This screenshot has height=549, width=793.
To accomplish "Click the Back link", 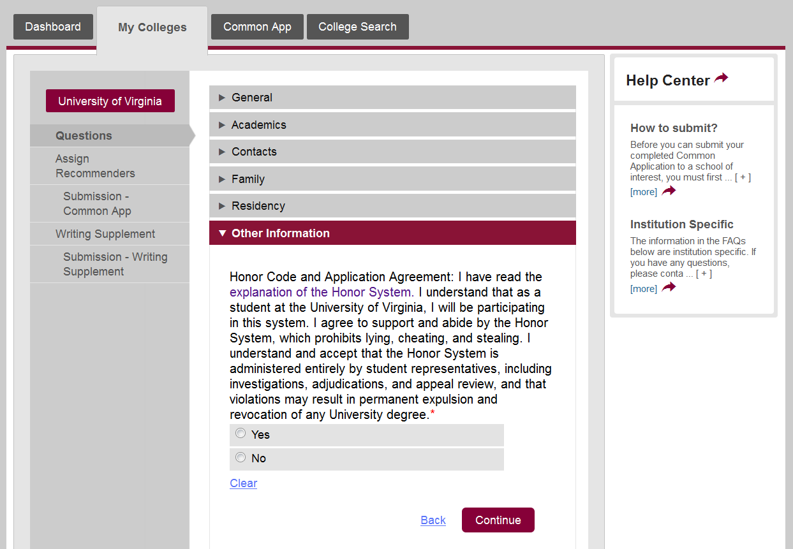I will pyautogui.click(x=433, y=520).
